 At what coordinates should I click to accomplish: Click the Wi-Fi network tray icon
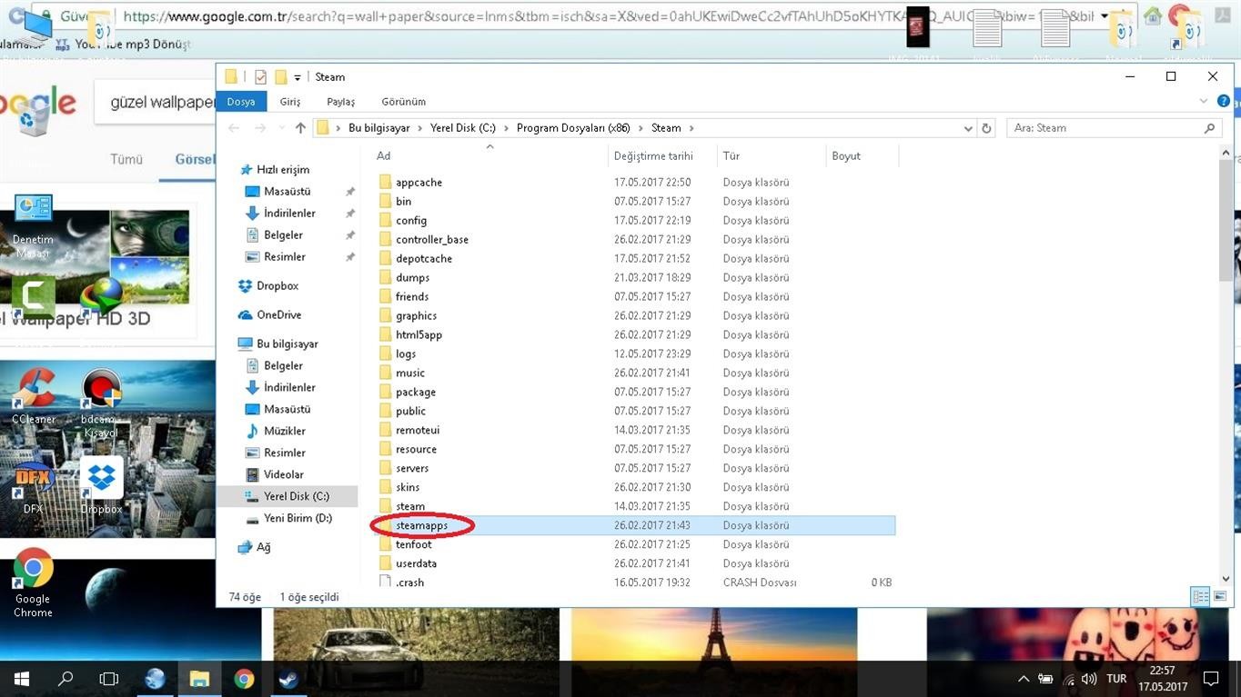click(1067, 679)
